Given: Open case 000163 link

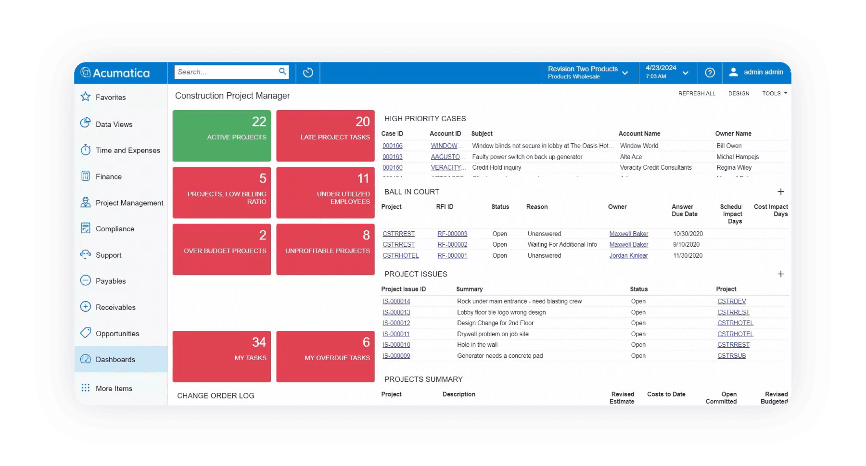Looking at the screenshot, I should point(393,157).
